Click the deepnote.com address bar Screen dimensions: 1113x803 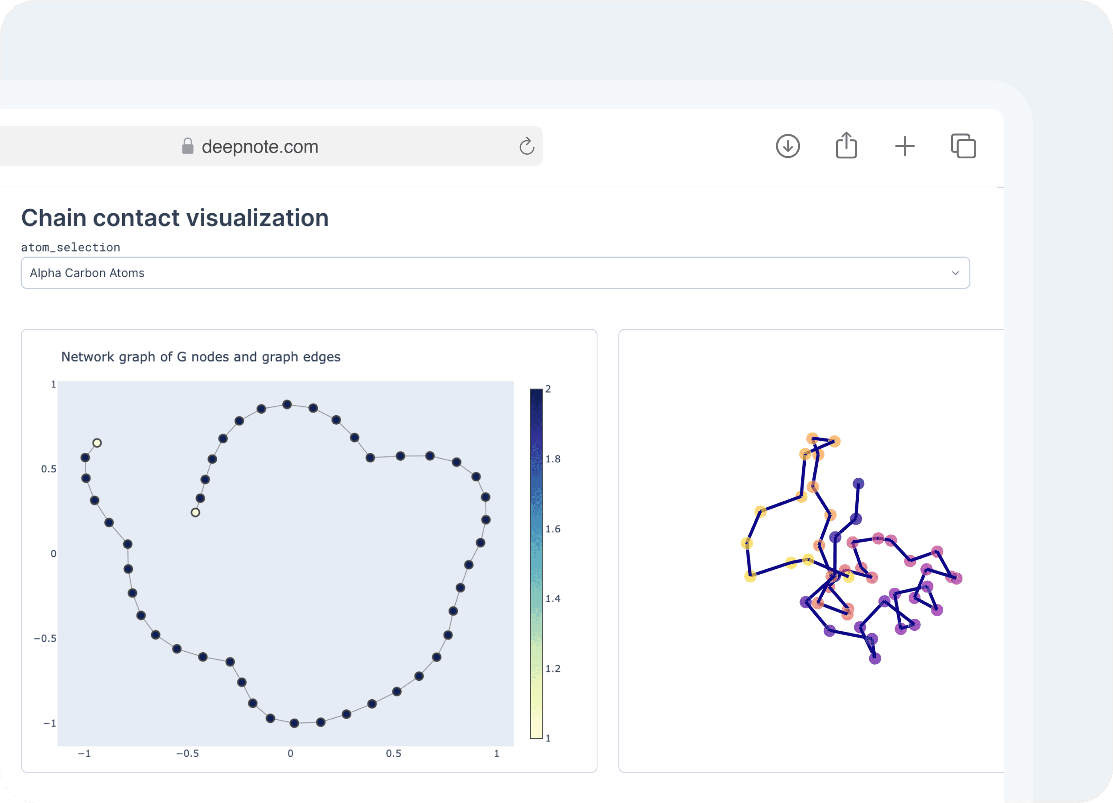point(260,146)
